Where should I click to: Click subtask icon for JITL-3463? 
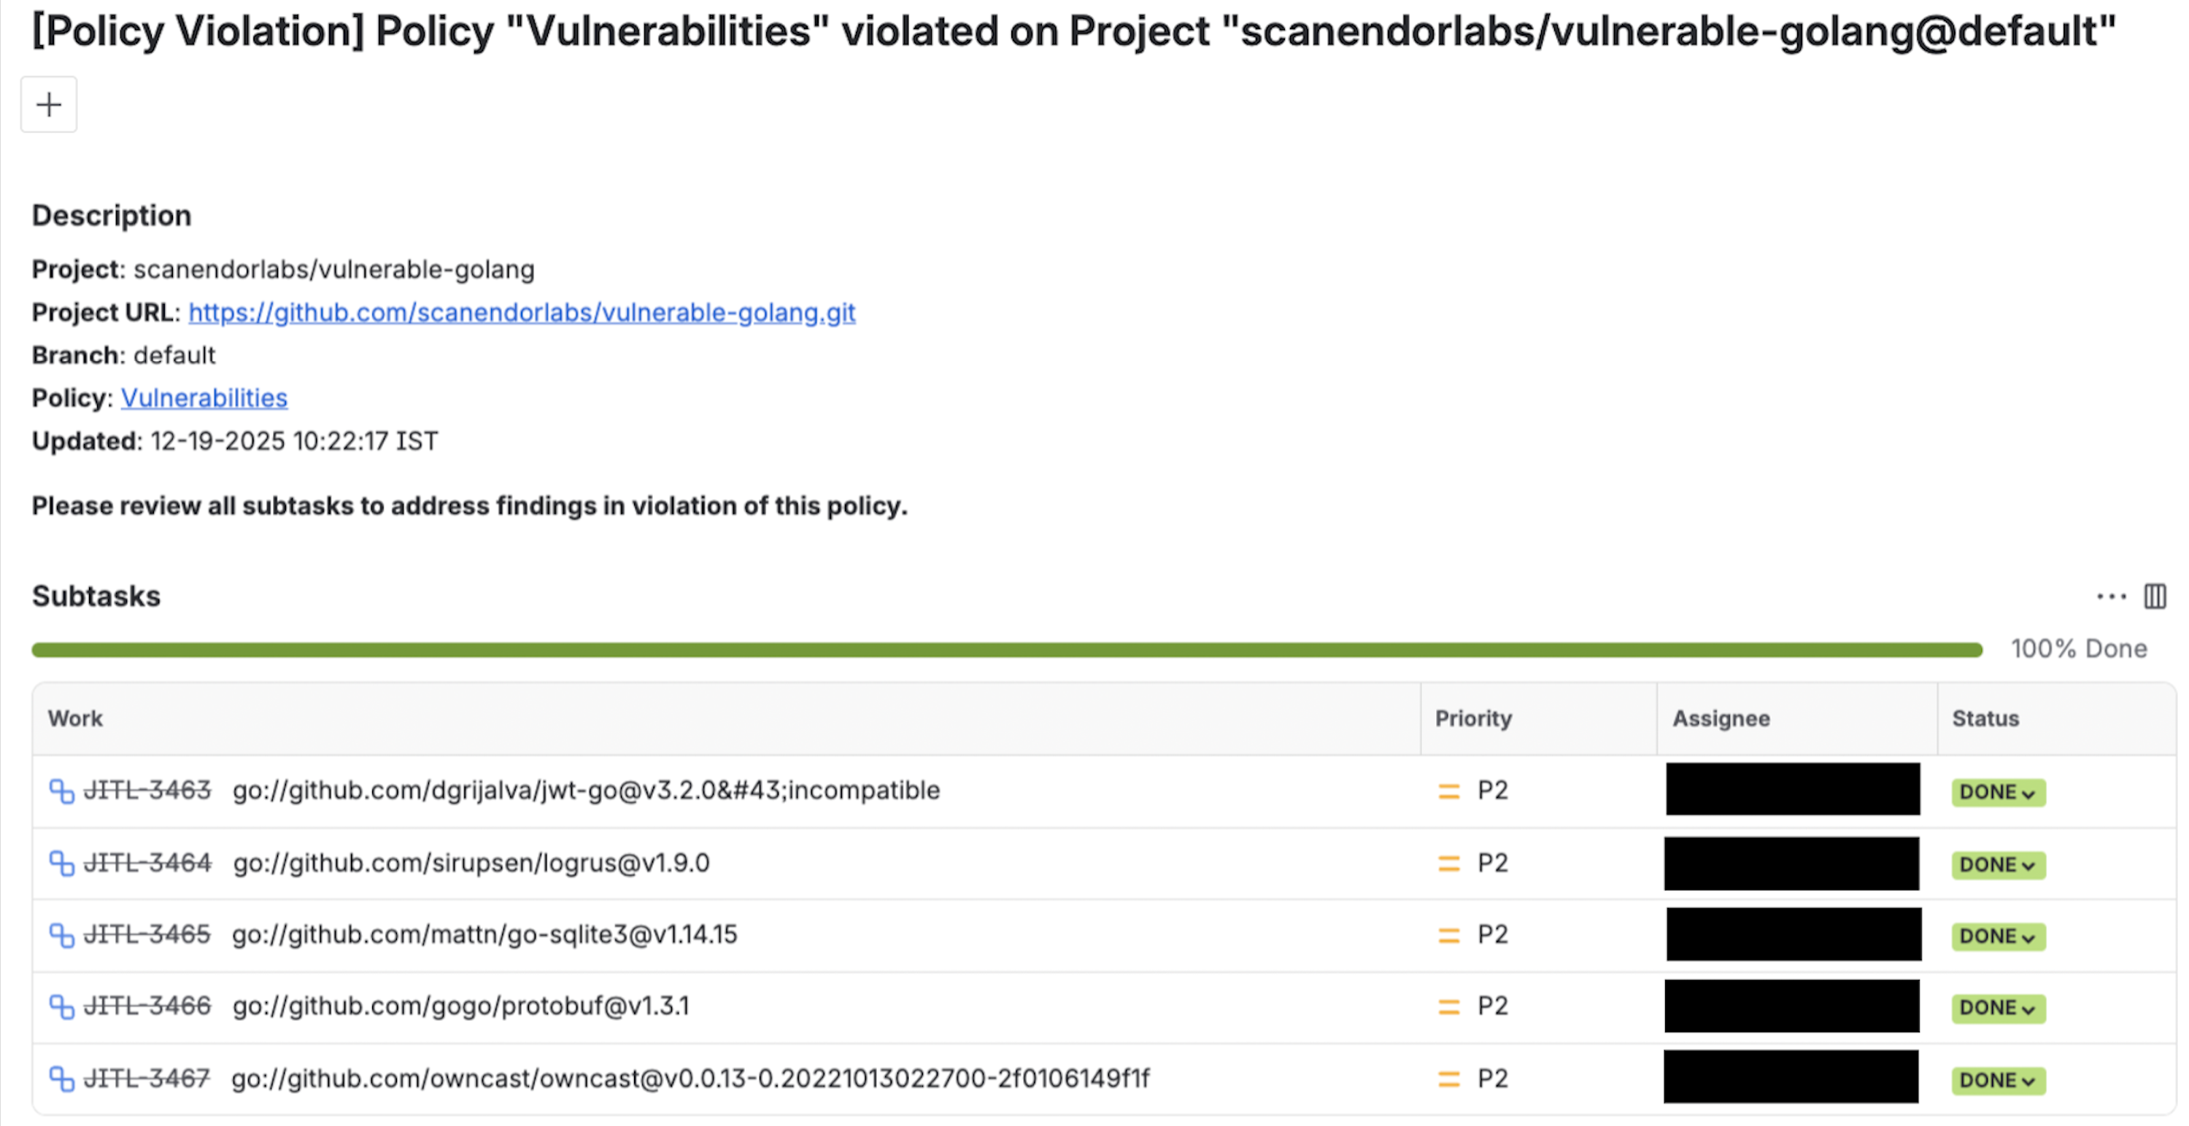pyautogui.click(x=61, y=791)
